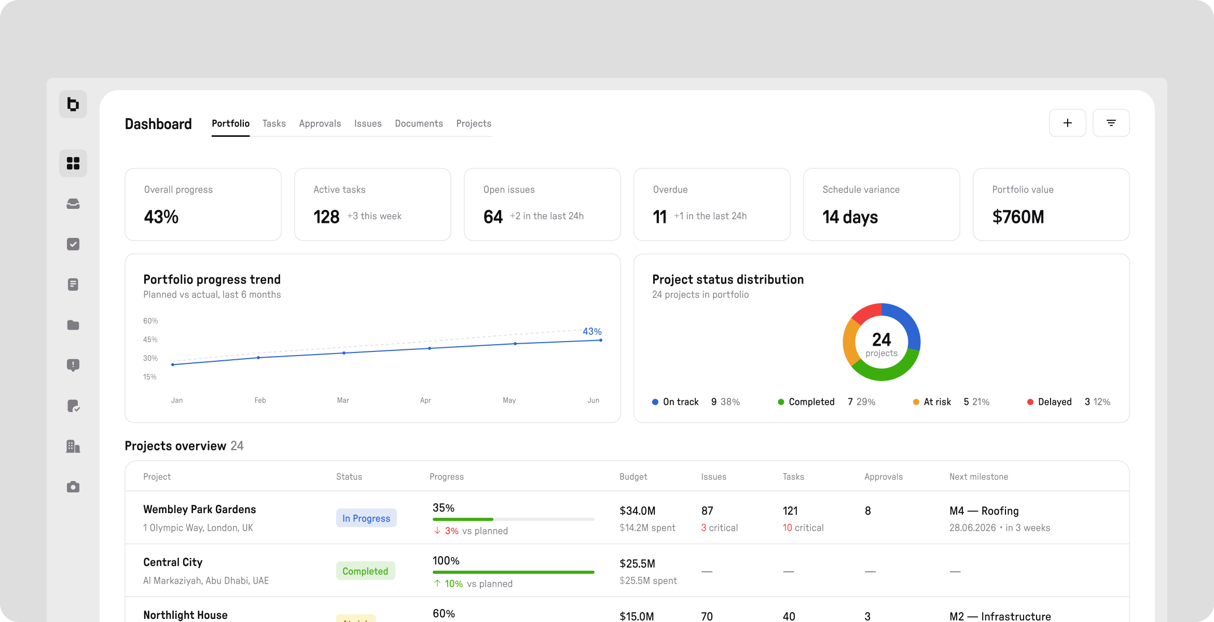
Task: Click the Budget column header
Action: pyautogui.click(x=633, y=476)
